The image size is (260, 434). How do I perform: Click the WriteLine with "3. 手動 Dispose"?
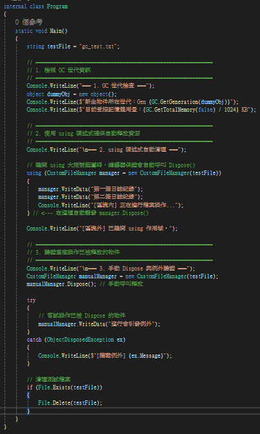pos(110,269)
